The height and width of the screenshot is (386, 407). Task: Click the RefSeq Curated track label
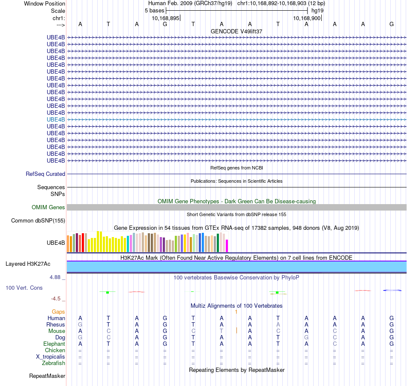45,174
